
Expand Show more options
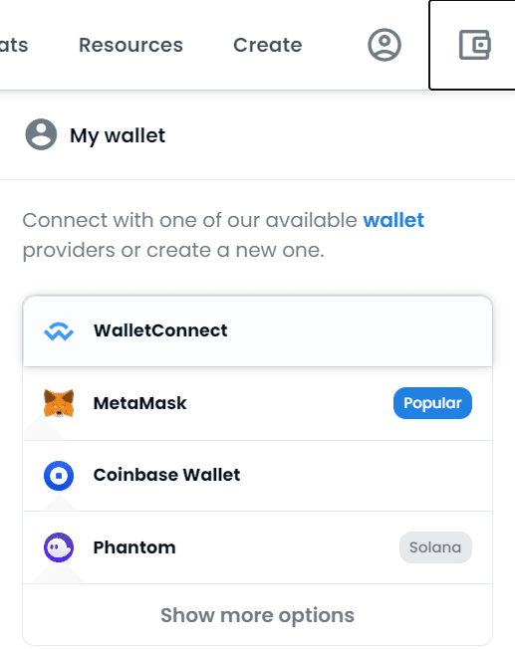click(x=258, y=615)
